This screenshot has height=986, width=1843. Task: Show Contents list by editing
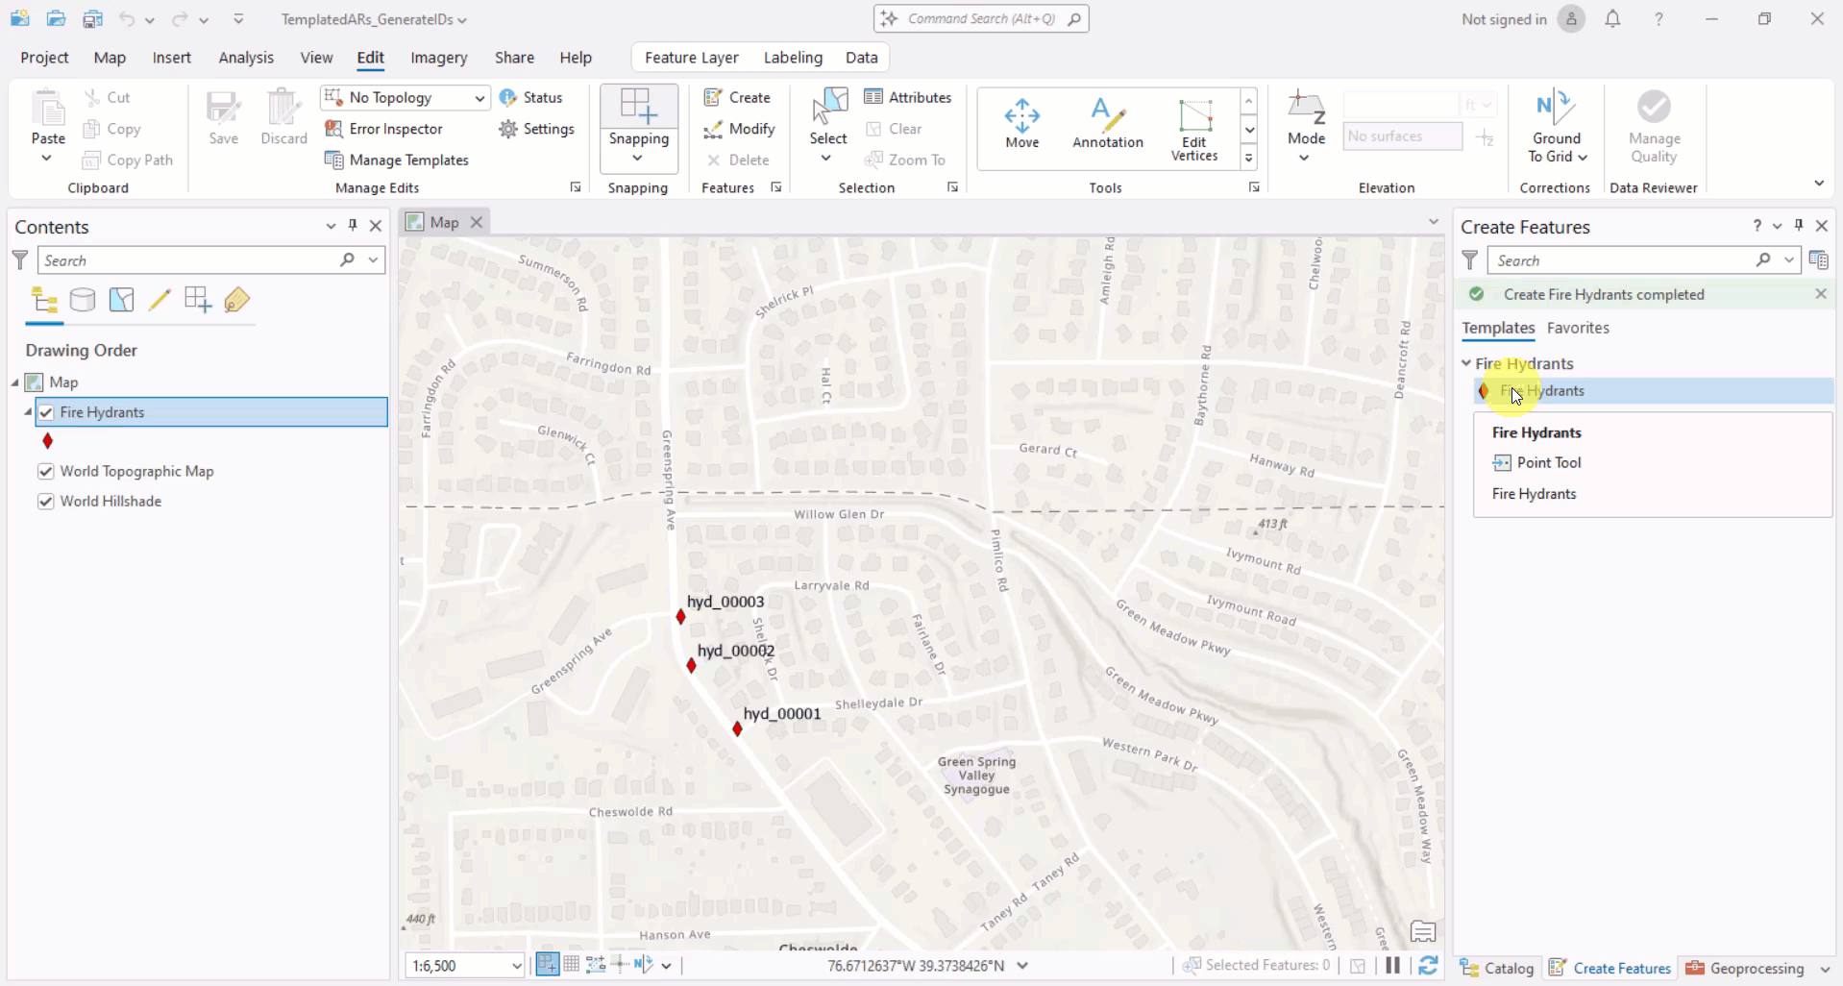[x=160, y=301]
